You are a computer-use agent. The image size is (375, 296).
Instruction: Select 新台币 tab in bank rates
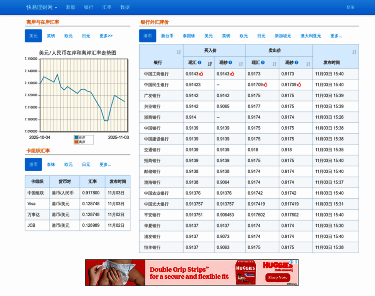[x=167, y=36]
